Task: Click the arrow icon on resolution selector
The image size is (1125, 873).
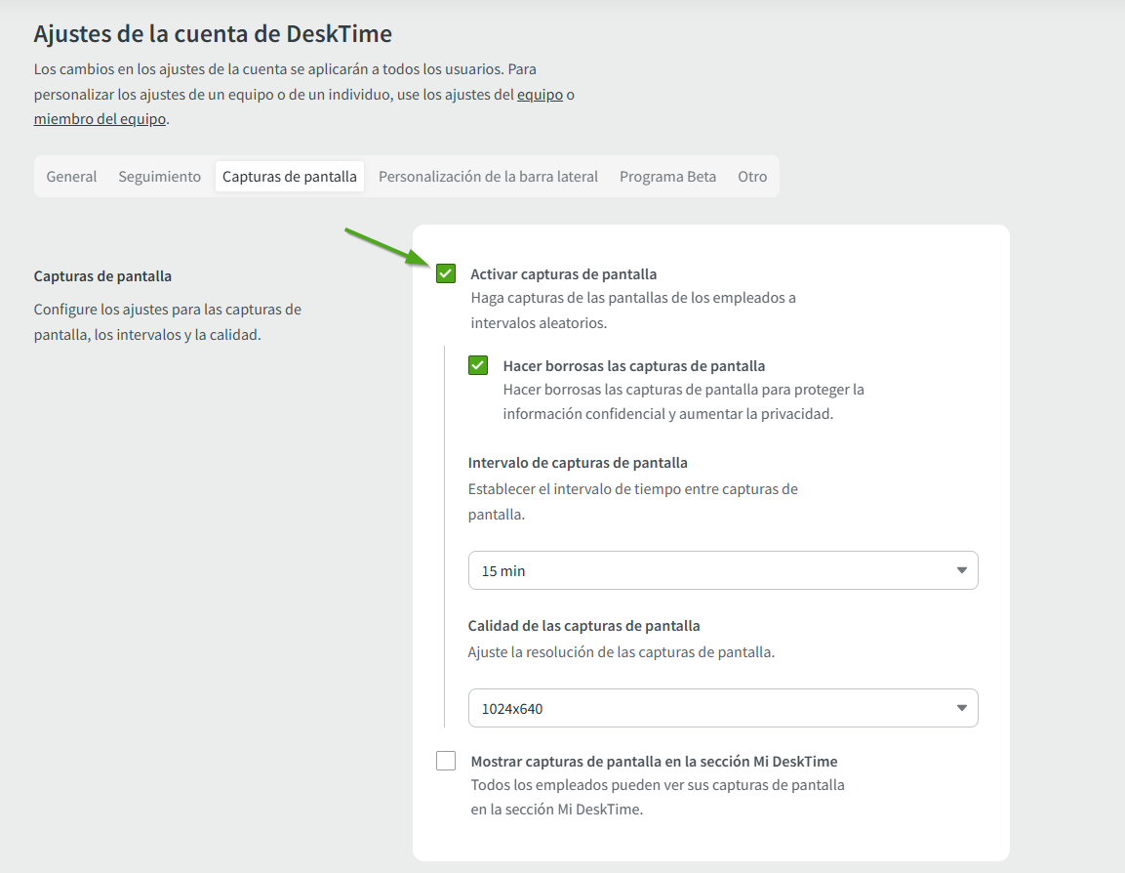Action: 961,708
